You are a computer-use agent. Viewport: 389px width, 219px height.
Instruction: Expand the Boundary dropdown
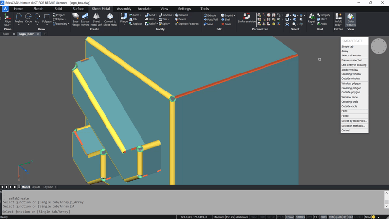tap(69, 24)
